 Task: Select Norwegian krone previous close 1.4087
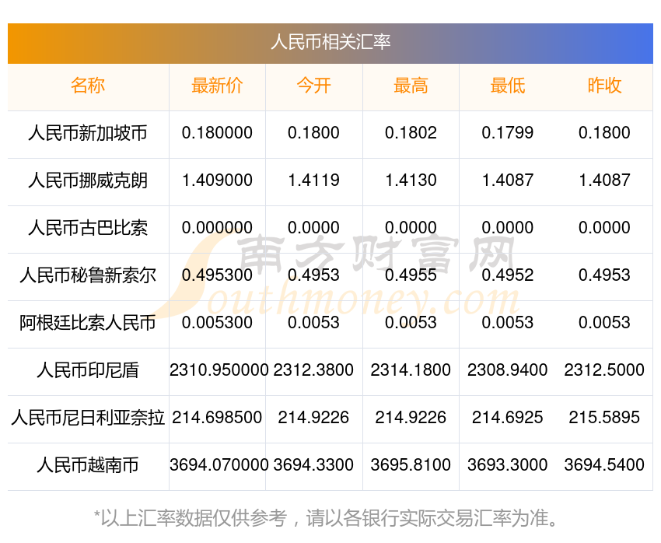[604, 180]
